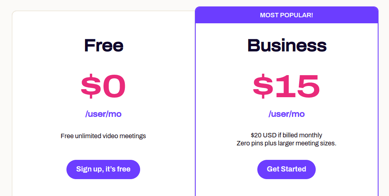389x196 pixels.
Task: Click the MOST POPULAR! banner label
Action: pos(286,15)
